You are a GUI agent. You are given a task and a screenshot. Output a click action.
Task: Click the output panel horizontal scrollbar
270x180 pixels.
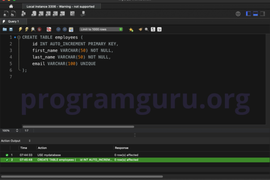click(x=82, y=176)
